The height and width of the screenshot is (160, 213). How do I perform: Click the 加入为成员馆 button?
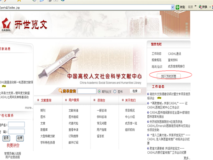click(169, 76)
